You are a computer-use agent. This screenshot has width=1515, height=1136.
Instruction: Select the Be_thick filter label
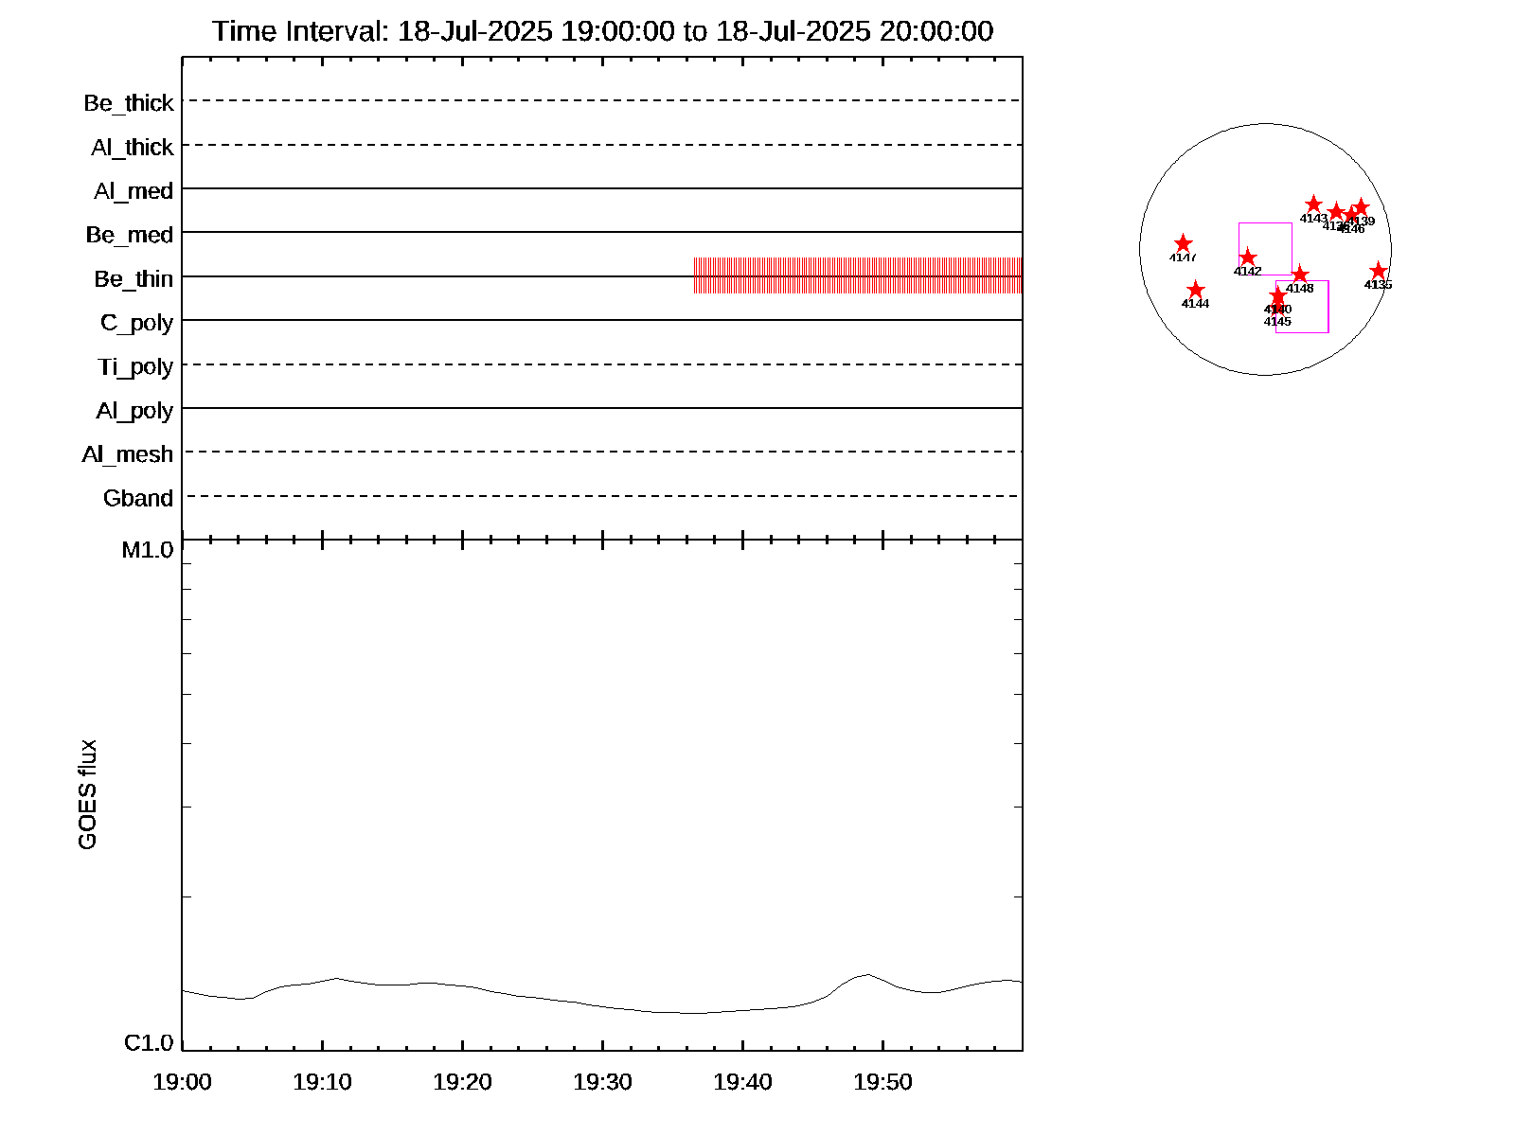[x=129, y=103]
